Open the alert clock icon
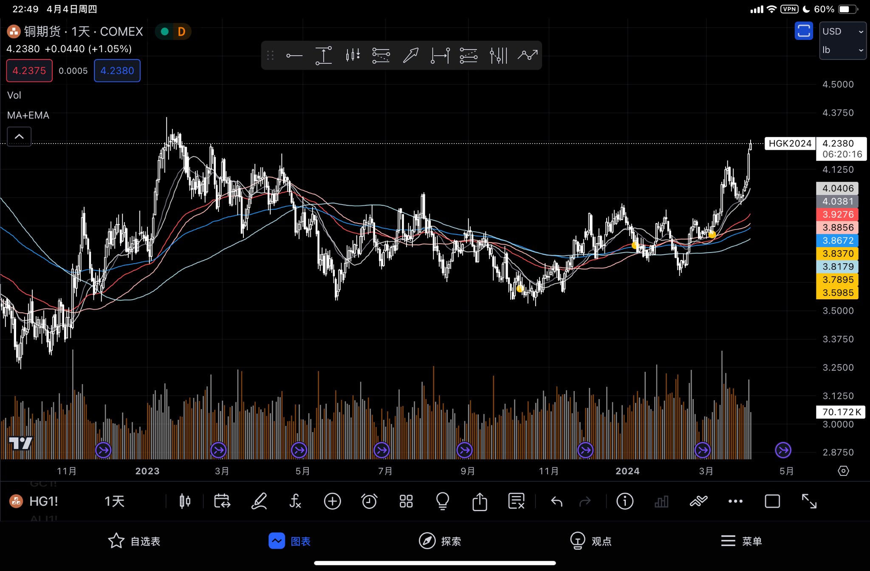The width and height of the screenshot is (870, 571). [369, 501]
